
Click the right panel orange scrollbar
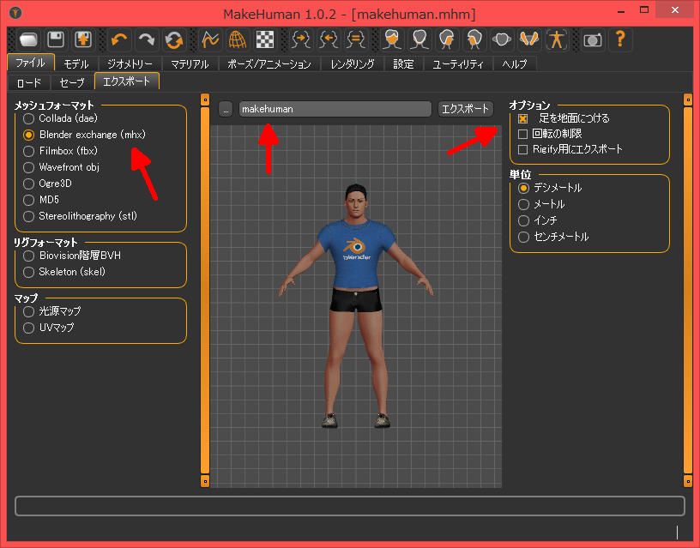click(688, 290)
